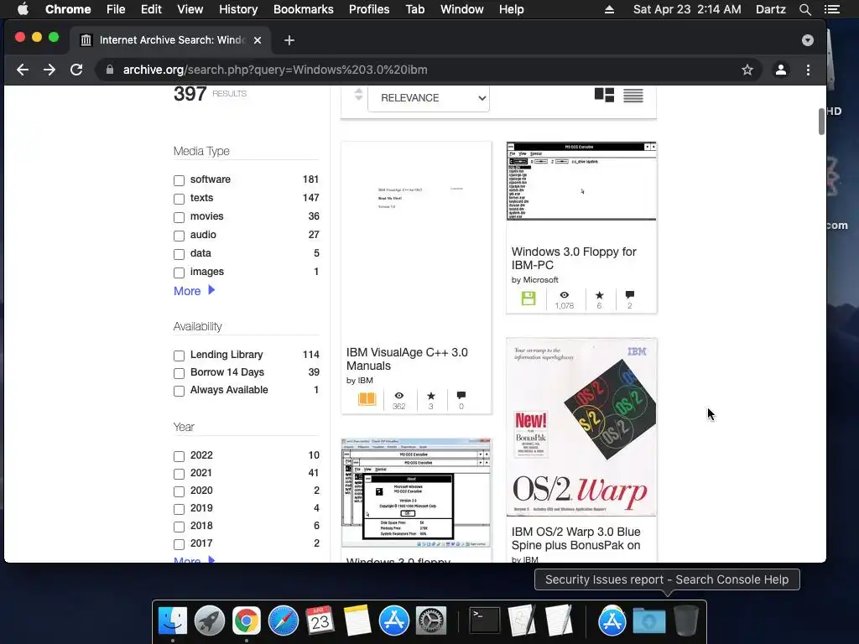The height and width of the screenshot is (644, 859).
Task: Click the browser Back arrow
Action: point(23,70)
